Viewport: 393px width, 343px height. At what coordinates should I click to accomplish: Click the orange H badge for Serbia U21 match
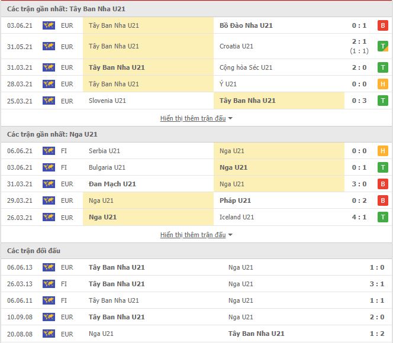tap(383, 151)
